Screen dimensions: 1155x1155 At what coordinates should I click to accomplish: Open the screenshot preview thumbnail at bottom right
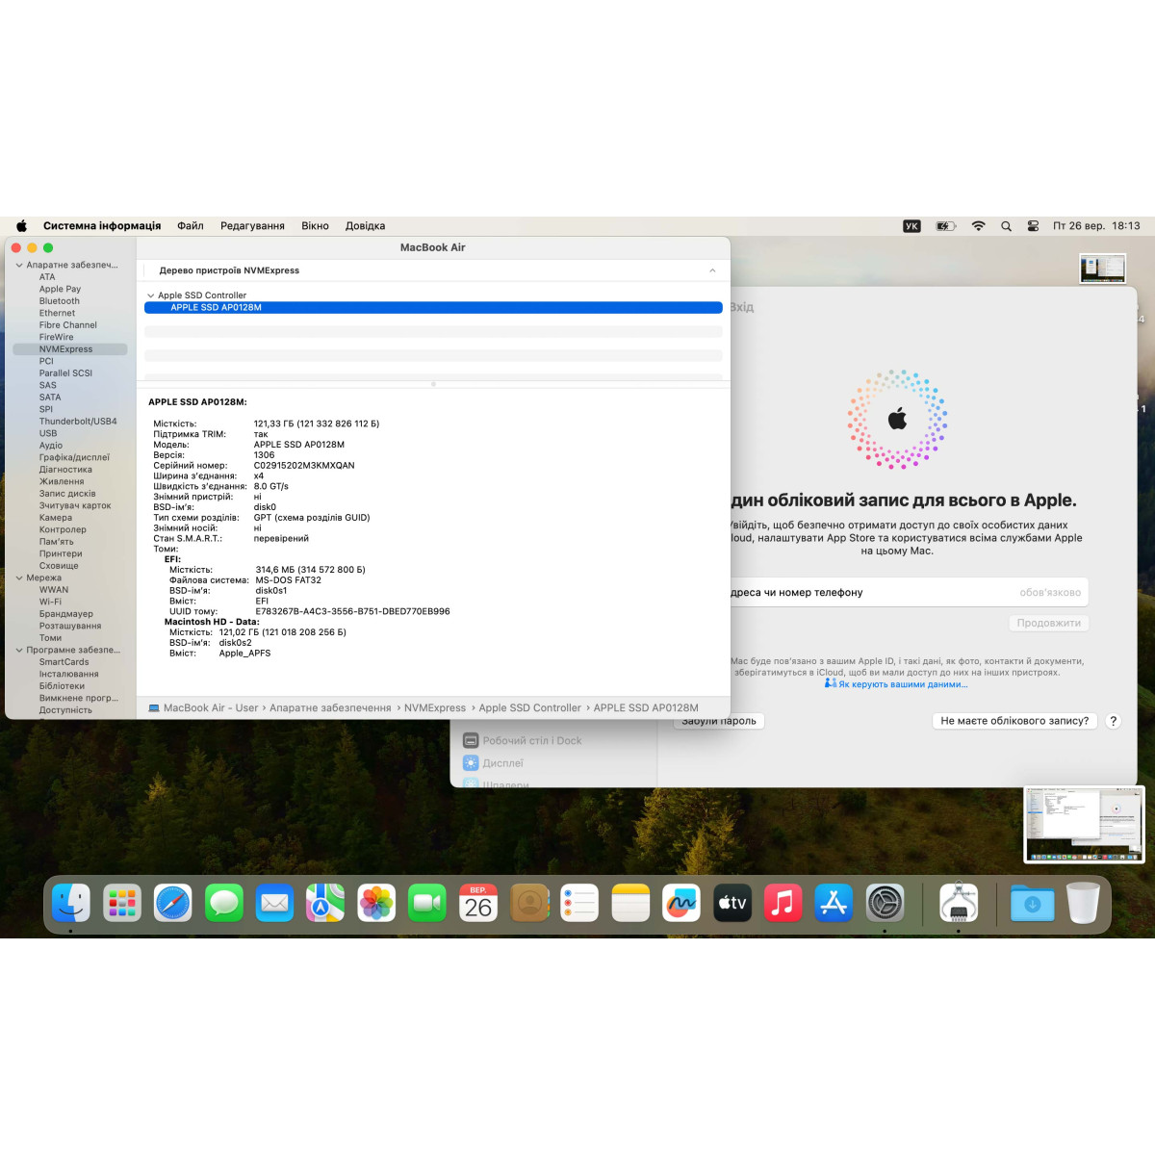pos(1084,825)
